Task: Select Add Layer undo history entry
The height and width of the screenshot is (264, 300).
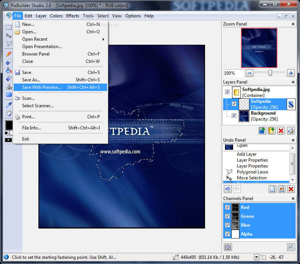Action: pyautogui.click(x=256, y=154)
